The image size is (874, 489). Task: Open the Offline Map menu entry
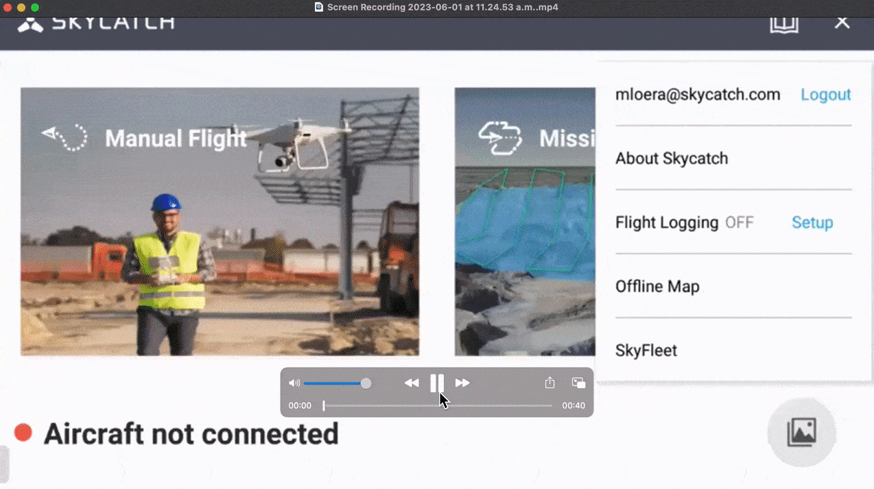(657, 287)
